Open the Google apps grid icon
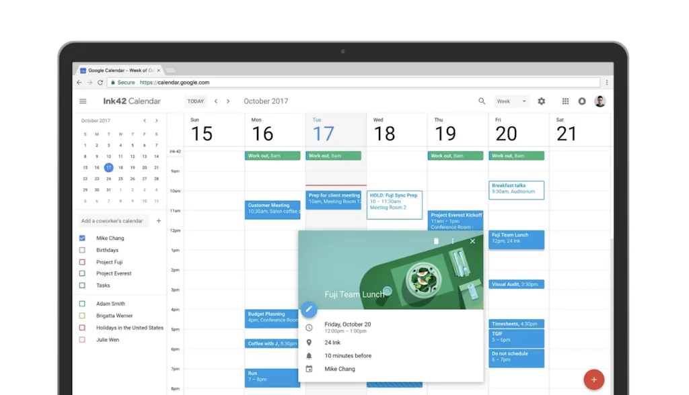Screen dimensions: 689x395 click(565, 101)
